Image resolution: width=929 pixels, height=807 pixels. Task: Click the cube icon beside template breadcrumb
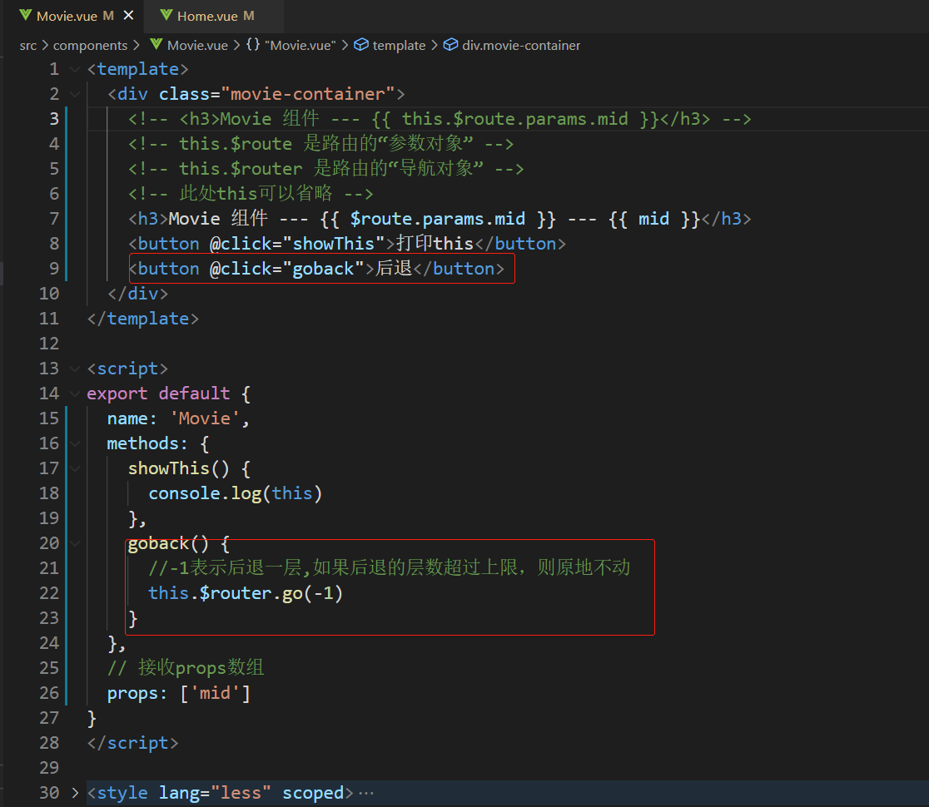pyautogui.click(x=360, y=44)
